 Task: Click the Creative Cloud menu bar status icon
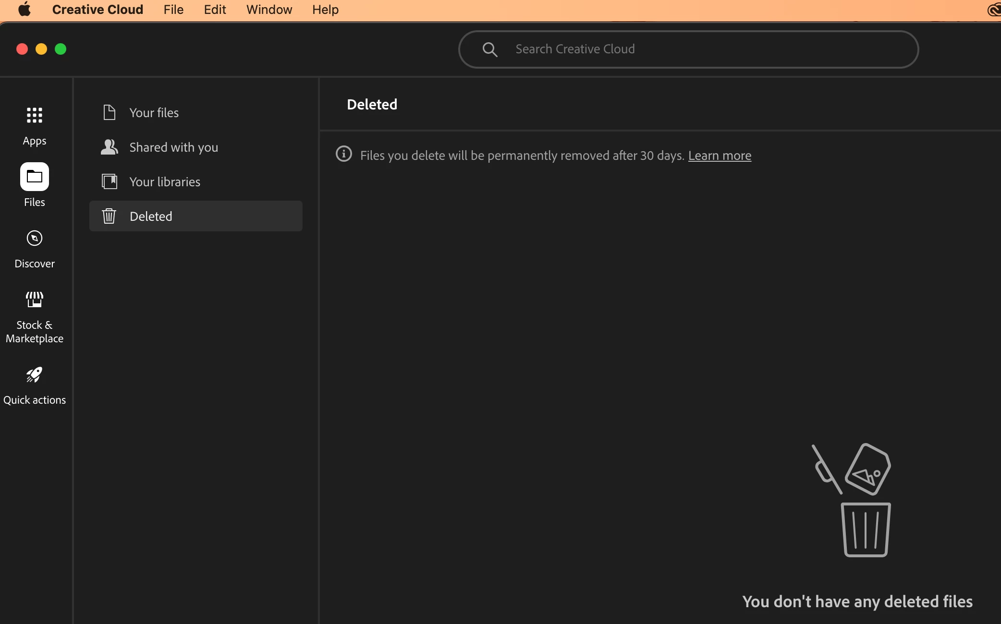pyautogui.click(x=993, y=10)
